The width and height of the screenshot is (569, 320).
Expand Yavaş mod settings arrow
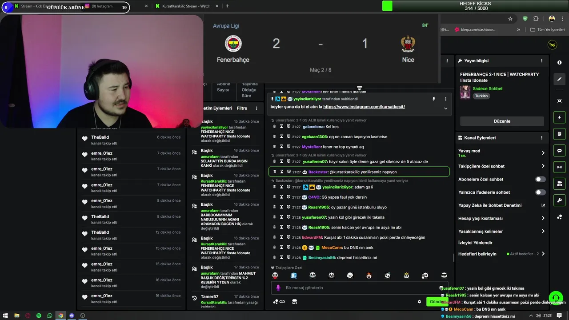click(543, 153)
